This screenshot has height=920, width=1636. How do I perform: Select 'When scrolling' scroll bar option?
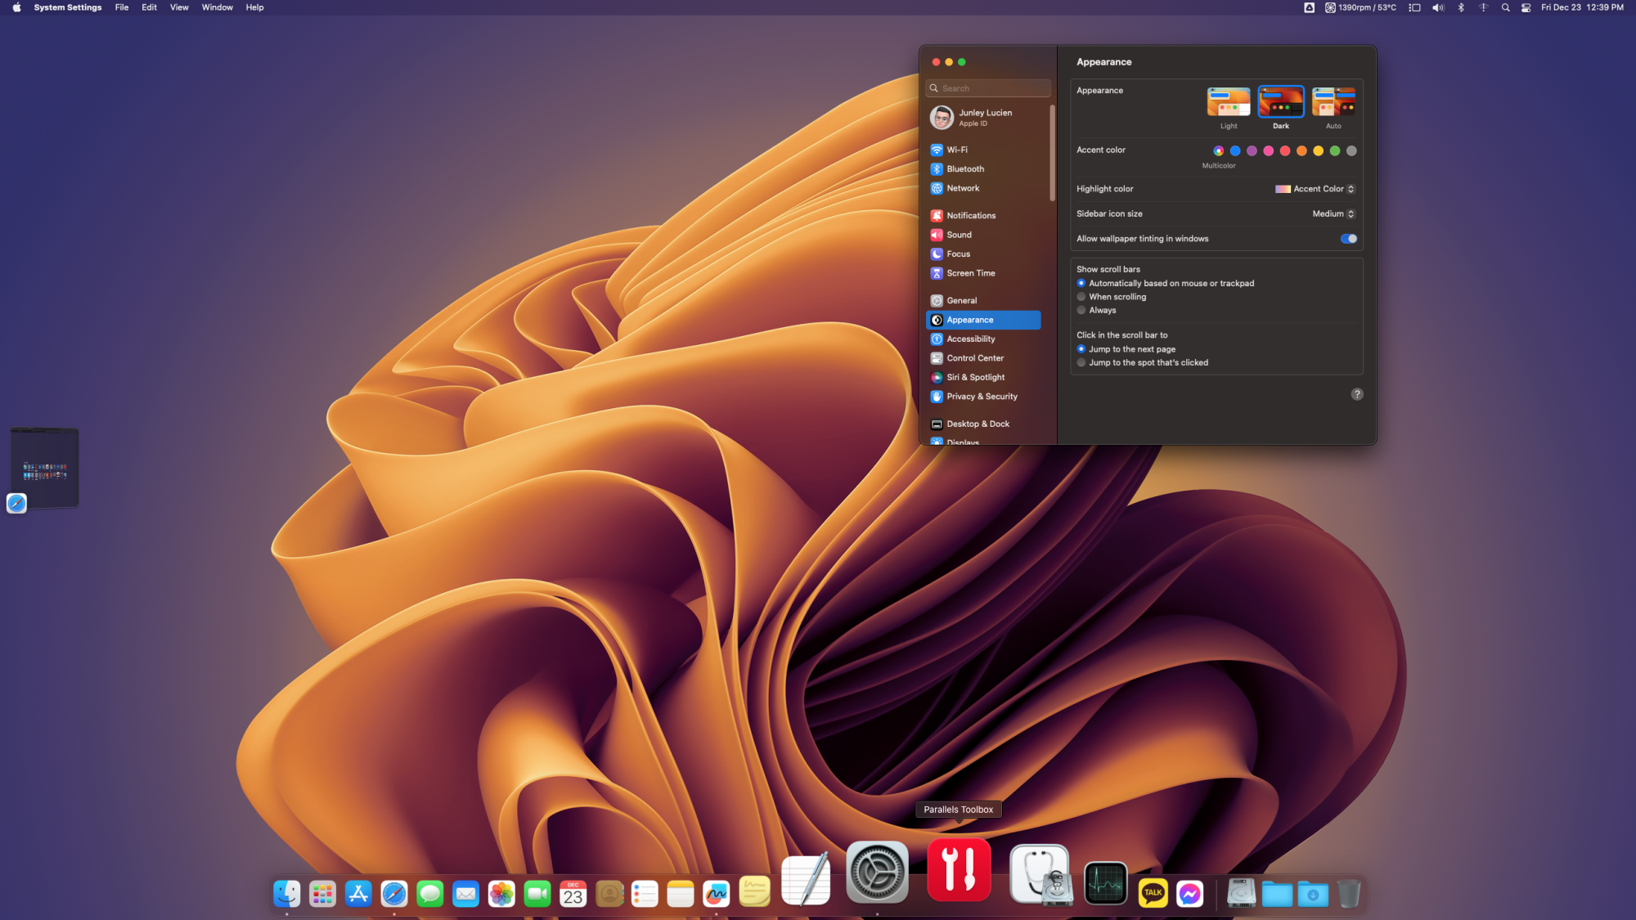[x=1081, y=297]
